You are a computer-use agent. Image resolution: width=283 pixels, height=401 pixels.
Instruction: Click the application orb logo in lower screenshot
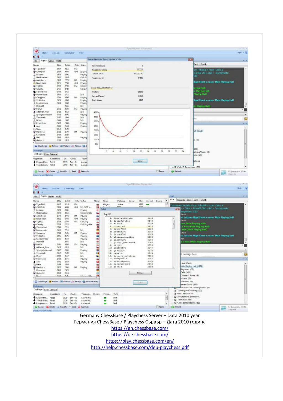click(x=36, y=186)
